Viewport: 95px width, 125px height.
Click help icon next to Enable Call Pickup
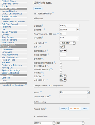click(51, 69)
